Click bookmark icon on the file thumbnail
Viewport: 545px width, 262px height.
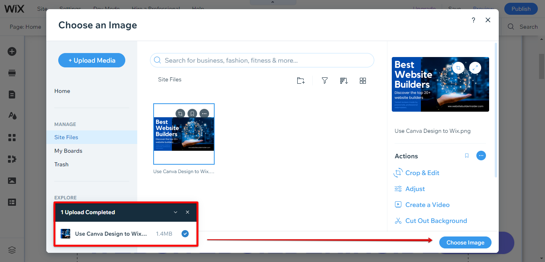tap(192, 114)
